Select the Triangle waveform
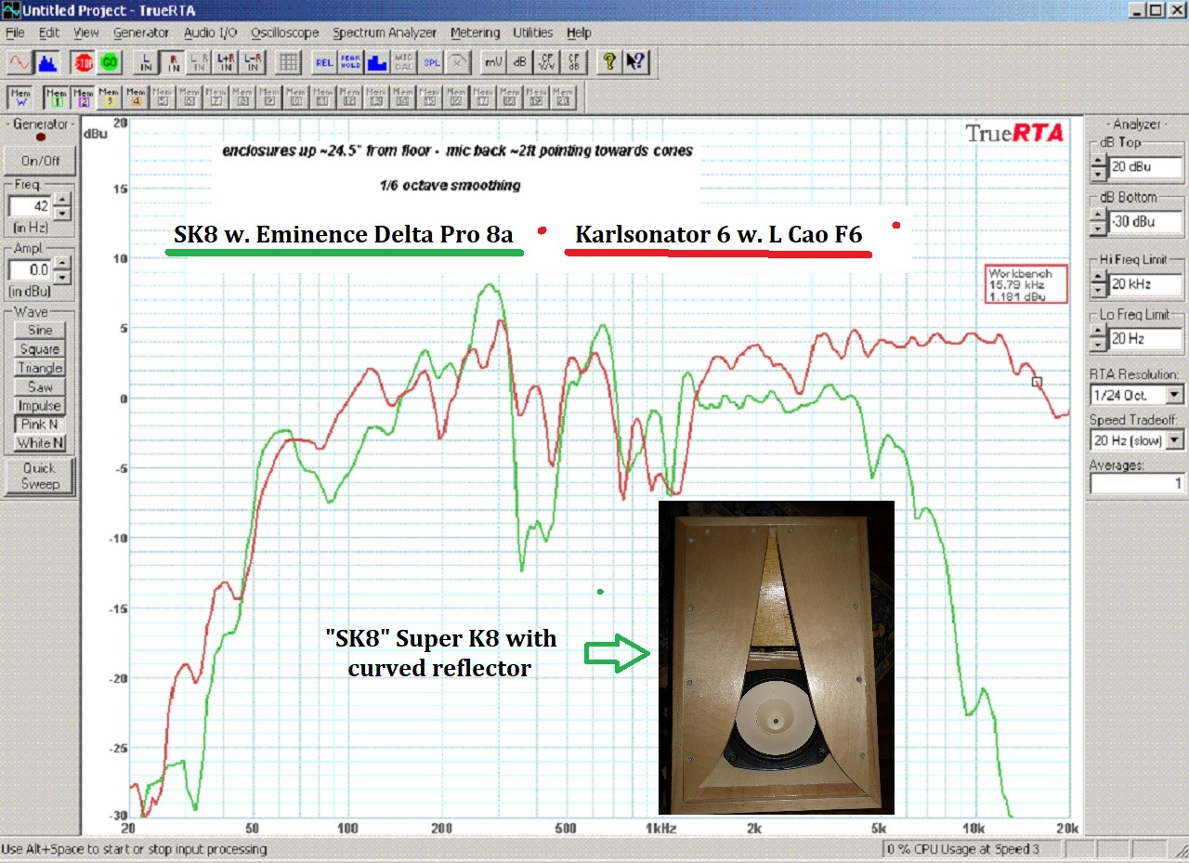 pos(40,368)
